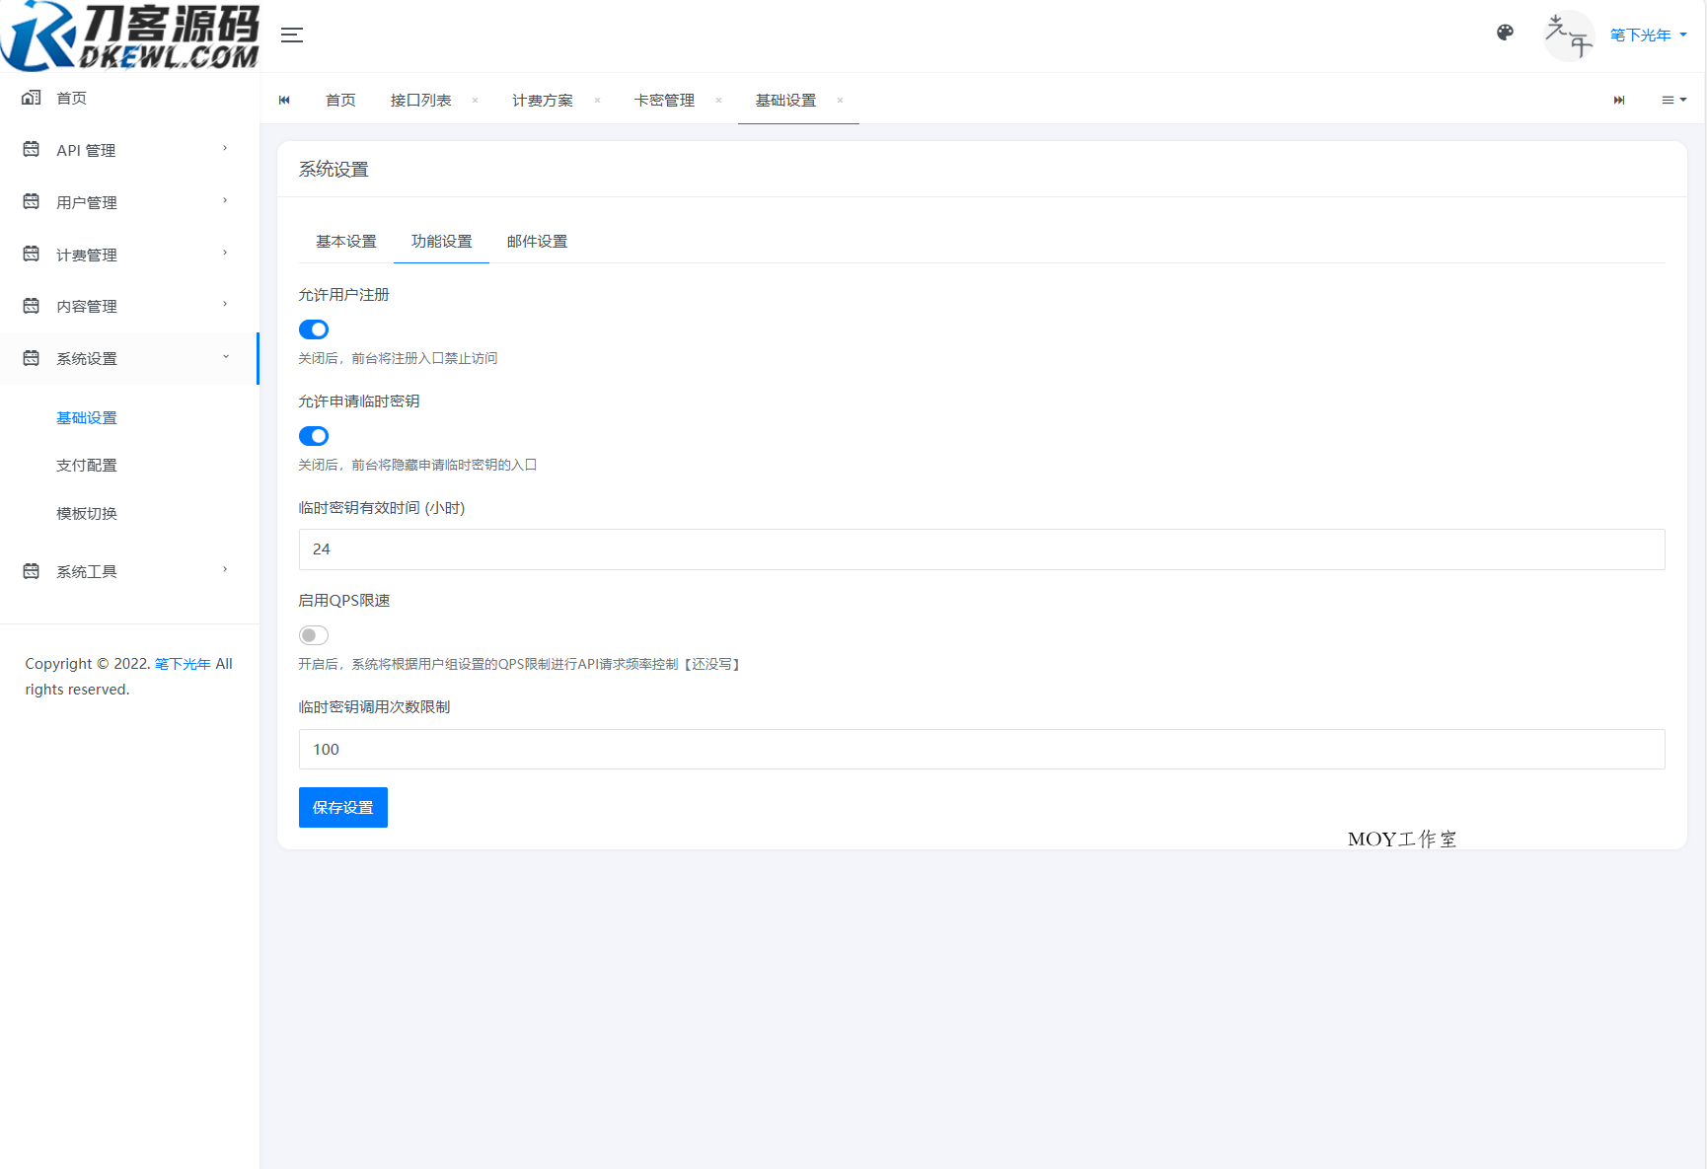Click the rewind tabs arrow icon
1707x1169 pixels.
click(285, 100)
